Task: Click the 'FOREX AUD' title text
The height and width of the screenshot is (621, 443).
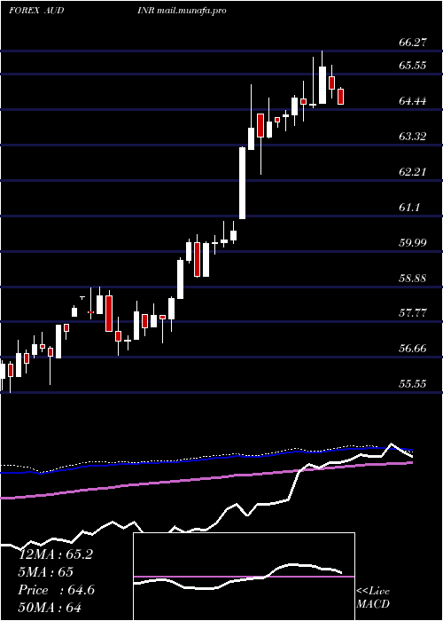Action: point(36,11)
